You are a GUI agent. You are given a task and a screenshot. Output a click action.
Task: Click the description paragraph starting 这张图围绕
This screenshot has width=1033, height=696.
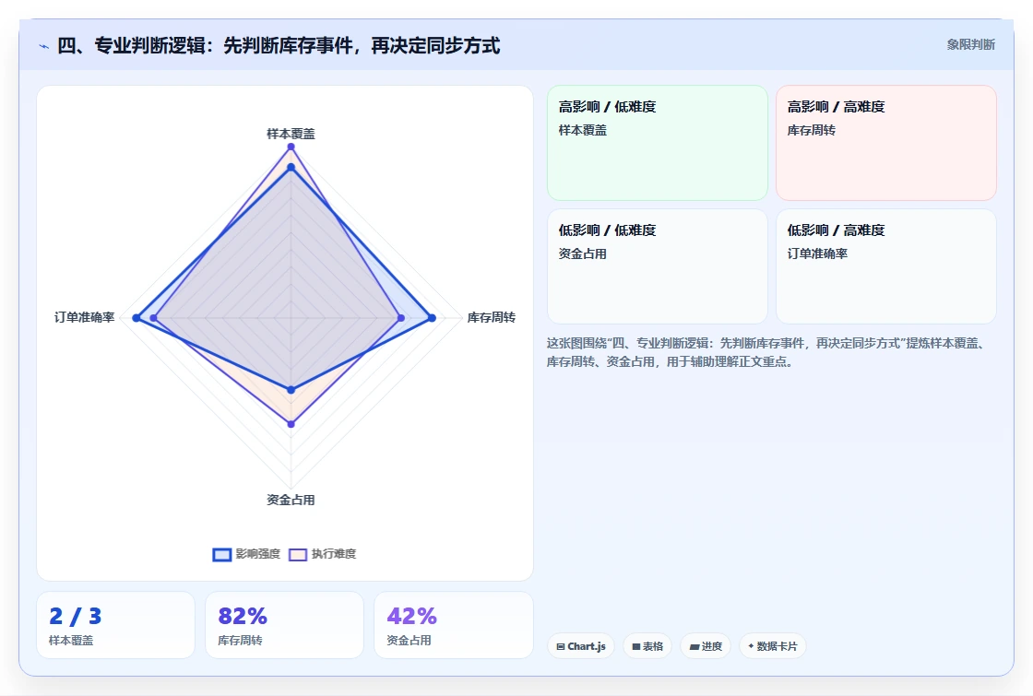(x=767, y=352)
